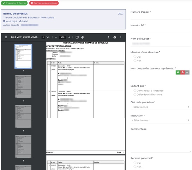Viewport: 192px width, 170px height.
Task: Select Non for Recevoir par email
Action: [x=135, y=167]
